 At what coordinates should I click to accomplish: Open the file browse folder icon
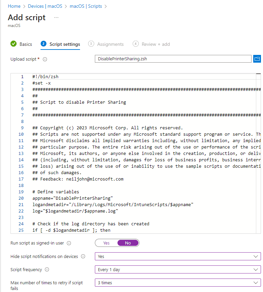pos(257,59)
